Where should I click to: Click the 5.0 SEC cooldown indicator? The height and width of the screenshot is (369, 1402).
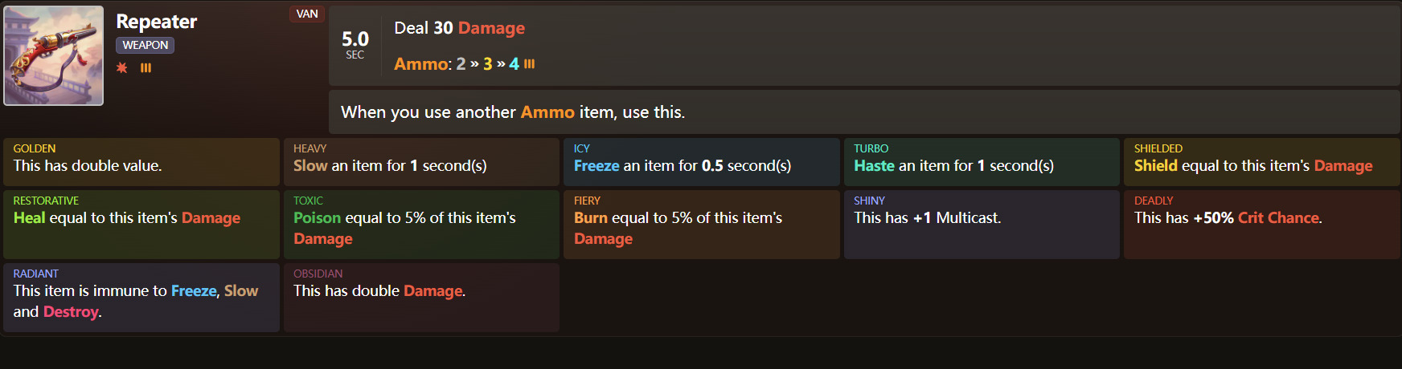[x=355, y=44]
